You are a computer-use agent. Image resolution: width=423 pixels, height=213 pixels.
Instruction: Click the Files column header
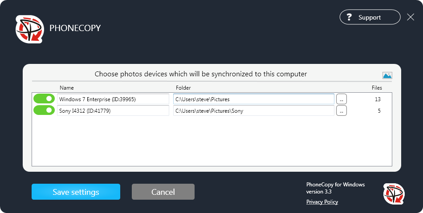[377, 88]
